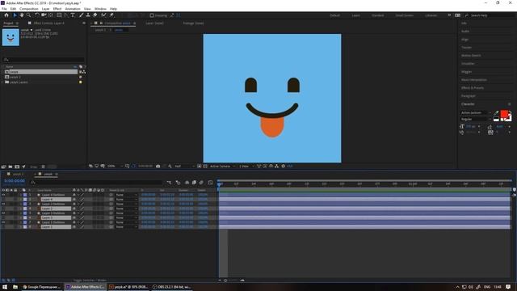Screen dimensions: 517x291
Task: Toggle hiding of shy layers in timeline
Action: pos(187,183)
